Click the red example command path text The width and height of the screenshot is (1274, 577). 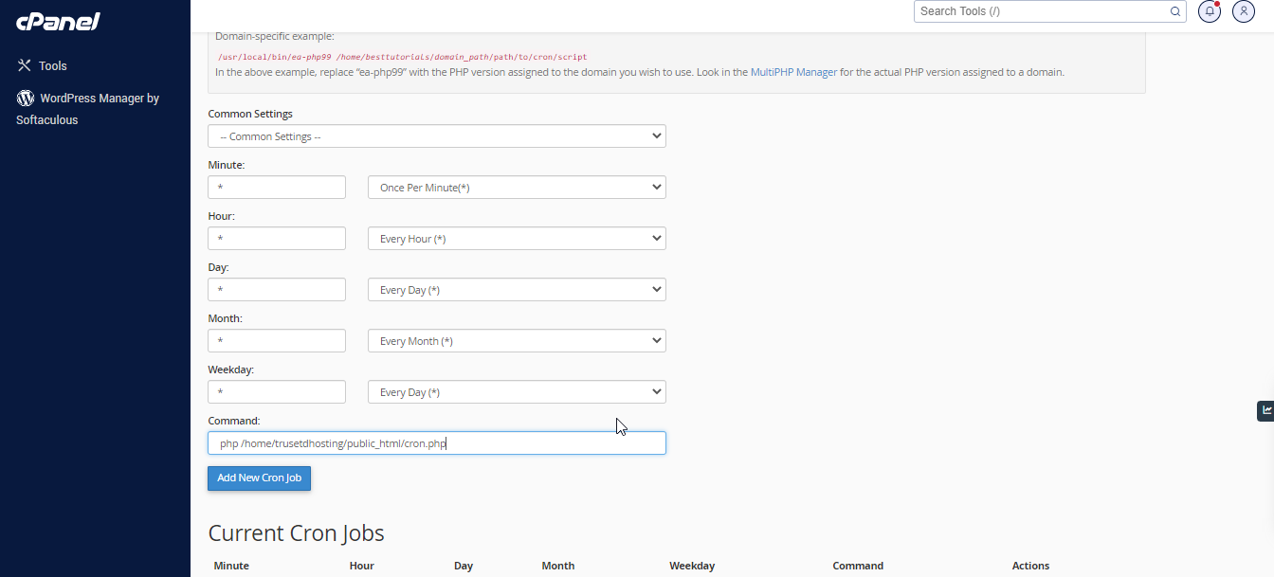[403, 57]
